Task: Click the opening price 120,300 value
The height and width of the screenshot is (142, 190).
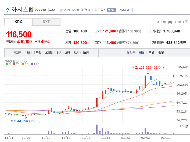Action: (x=80, y=43)
